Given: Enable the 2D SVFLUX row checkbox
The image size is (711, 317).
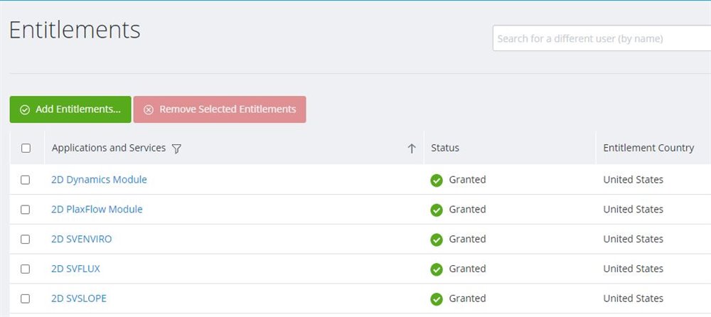Looking at the screenshot, I should coord(26,269).
